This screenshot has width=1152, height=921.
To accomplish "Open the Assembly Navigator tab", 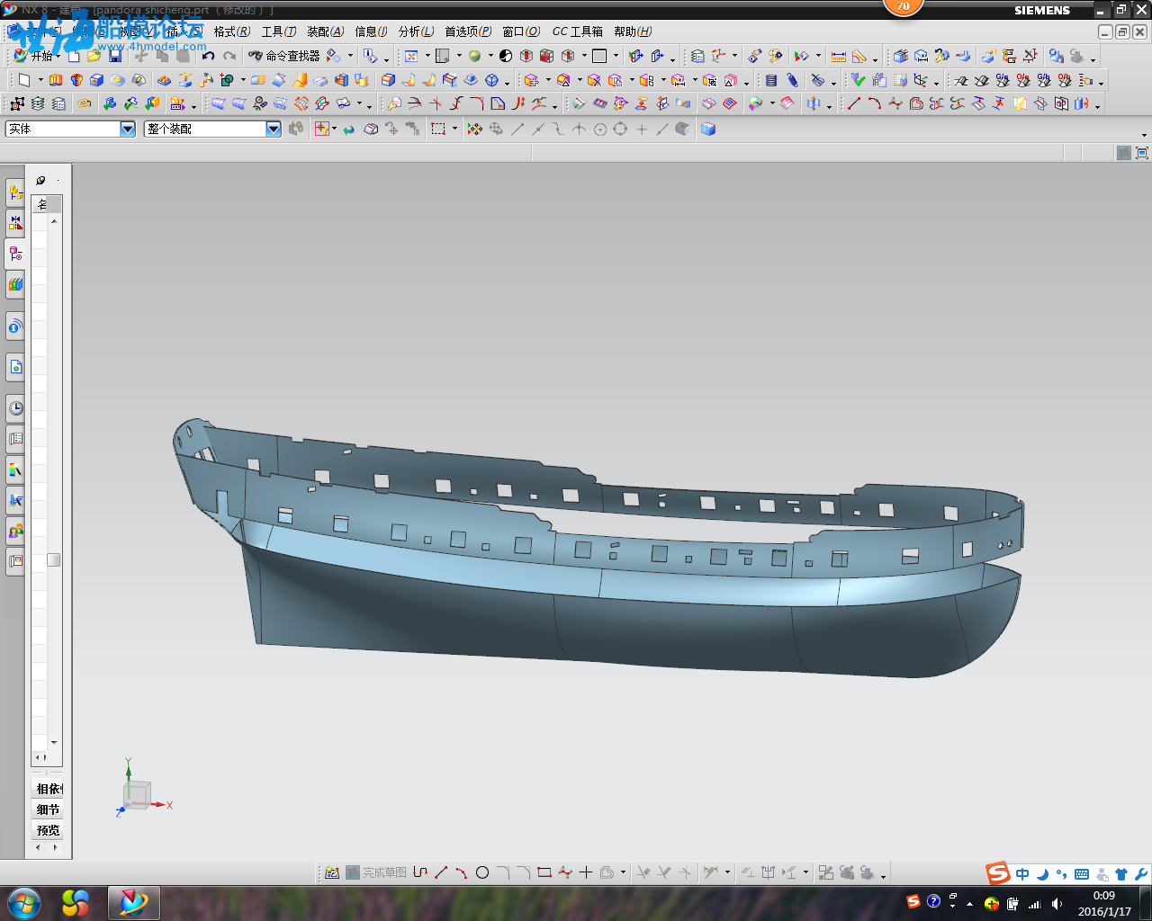I will (15, 192).
